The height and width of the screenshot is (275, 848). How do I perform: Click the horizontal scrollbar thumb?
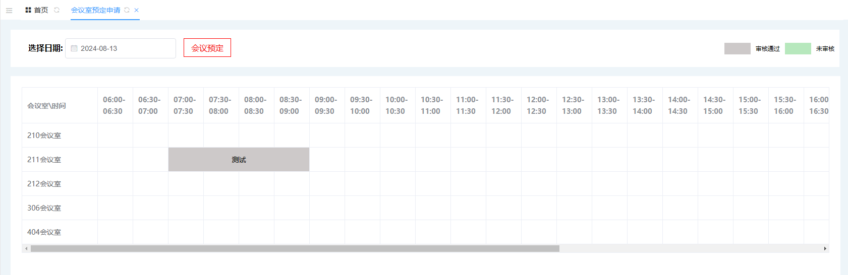[295, 248]
